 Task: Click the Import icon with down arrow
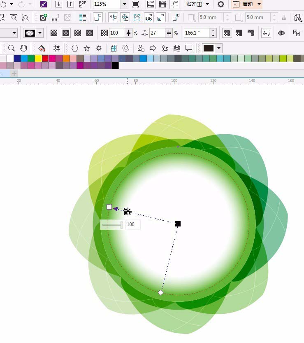58,4
